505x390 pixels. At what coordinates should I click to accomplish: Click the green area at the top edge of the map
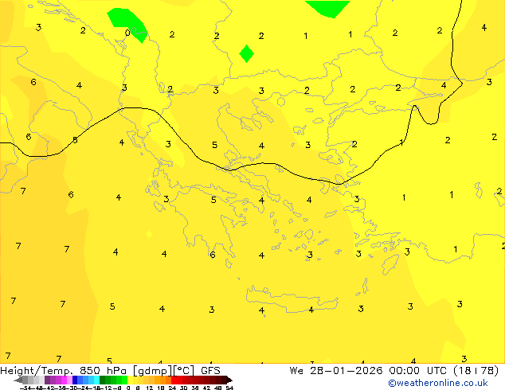tap(327, 9)
